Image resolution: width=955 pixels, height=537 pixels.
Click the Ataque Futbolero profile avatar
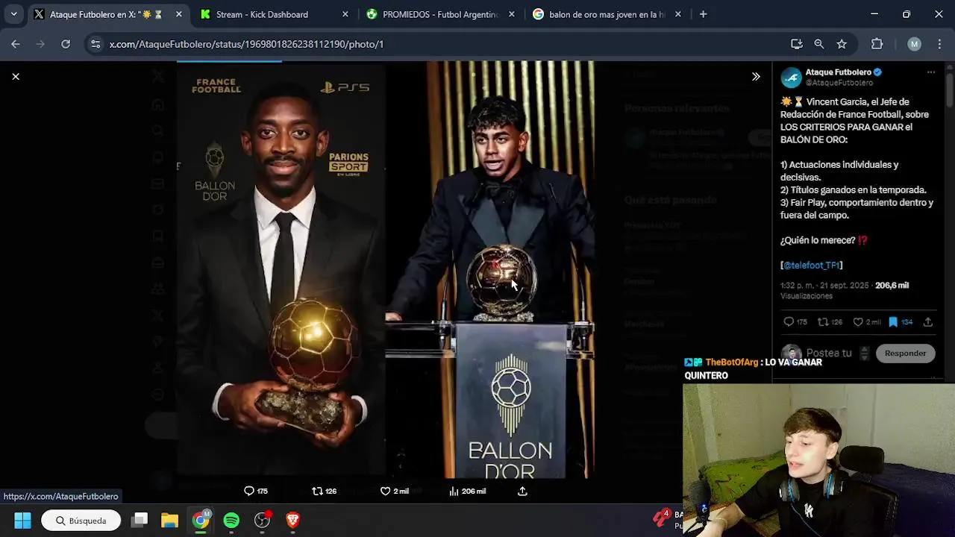click(791, 78)
